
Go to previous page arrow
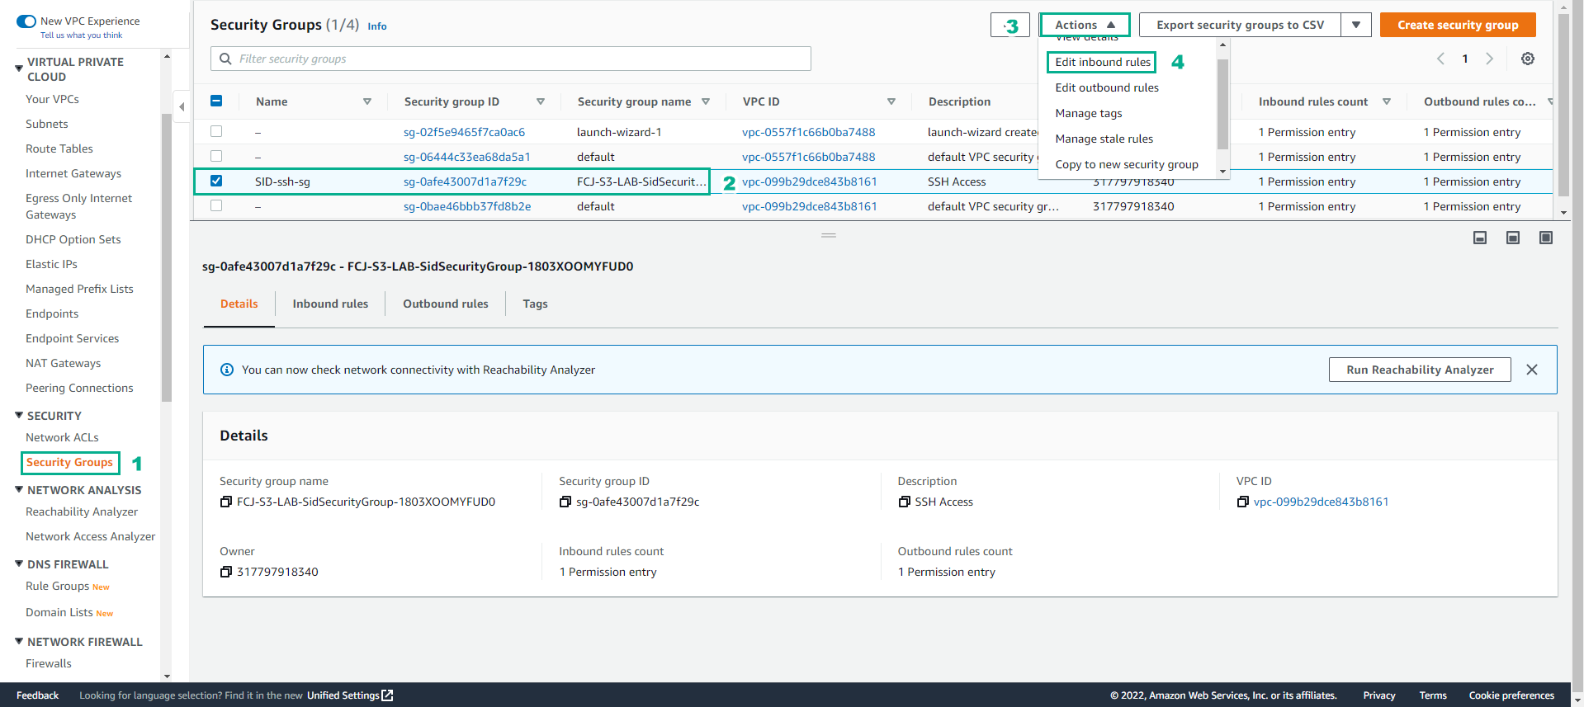pos(1440,59)
